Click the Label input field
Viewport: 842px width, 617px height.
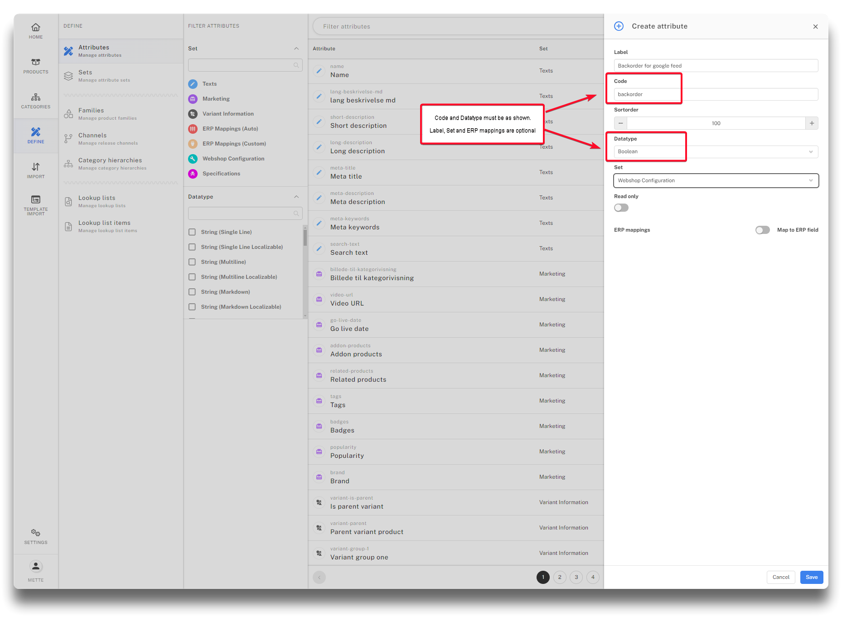tap(716, 66)
